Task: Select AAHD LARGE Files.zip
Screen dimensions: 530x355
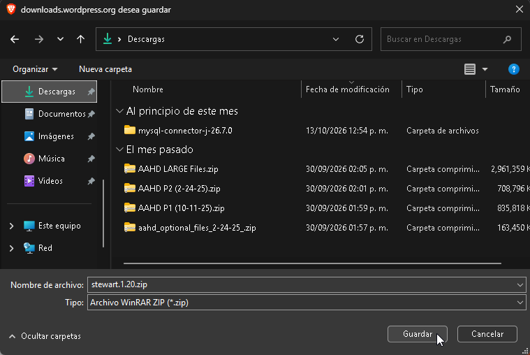Action: point(178,169)
